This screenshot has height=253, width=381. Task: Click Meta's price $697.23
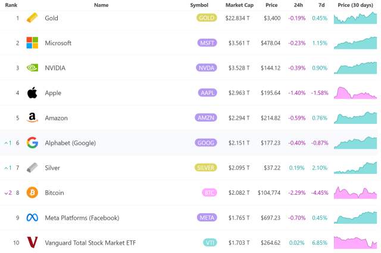[x=271, y=218]
